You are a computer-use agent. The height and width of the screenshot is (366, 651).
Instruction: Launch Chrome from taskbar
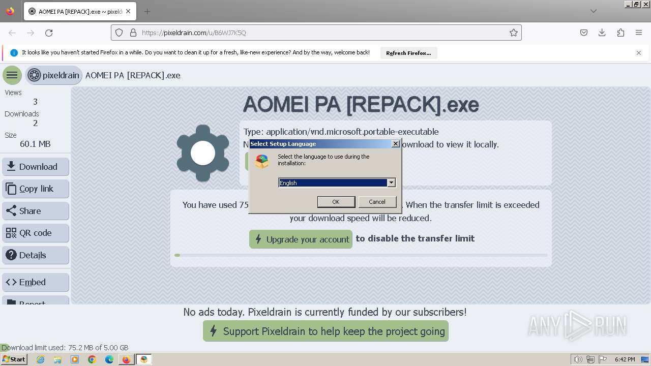coord(92,359)
